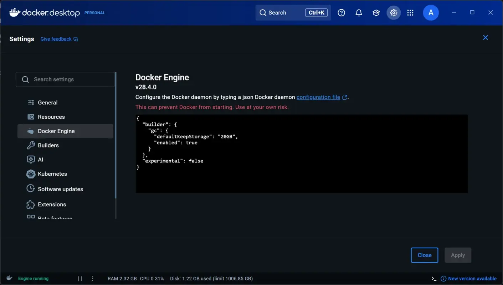The height and width of the screenshot is (285, 503).
Task: Select the AI section icon in sidebar
Action: (x=31, y=160)
